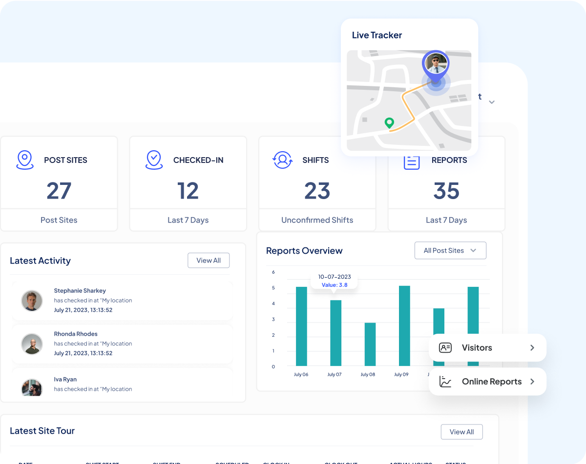This screenshot has width=586, height=464.
Task: Open Rhonda Rhodes's activity entry
Action: click(x=122, y=343)
